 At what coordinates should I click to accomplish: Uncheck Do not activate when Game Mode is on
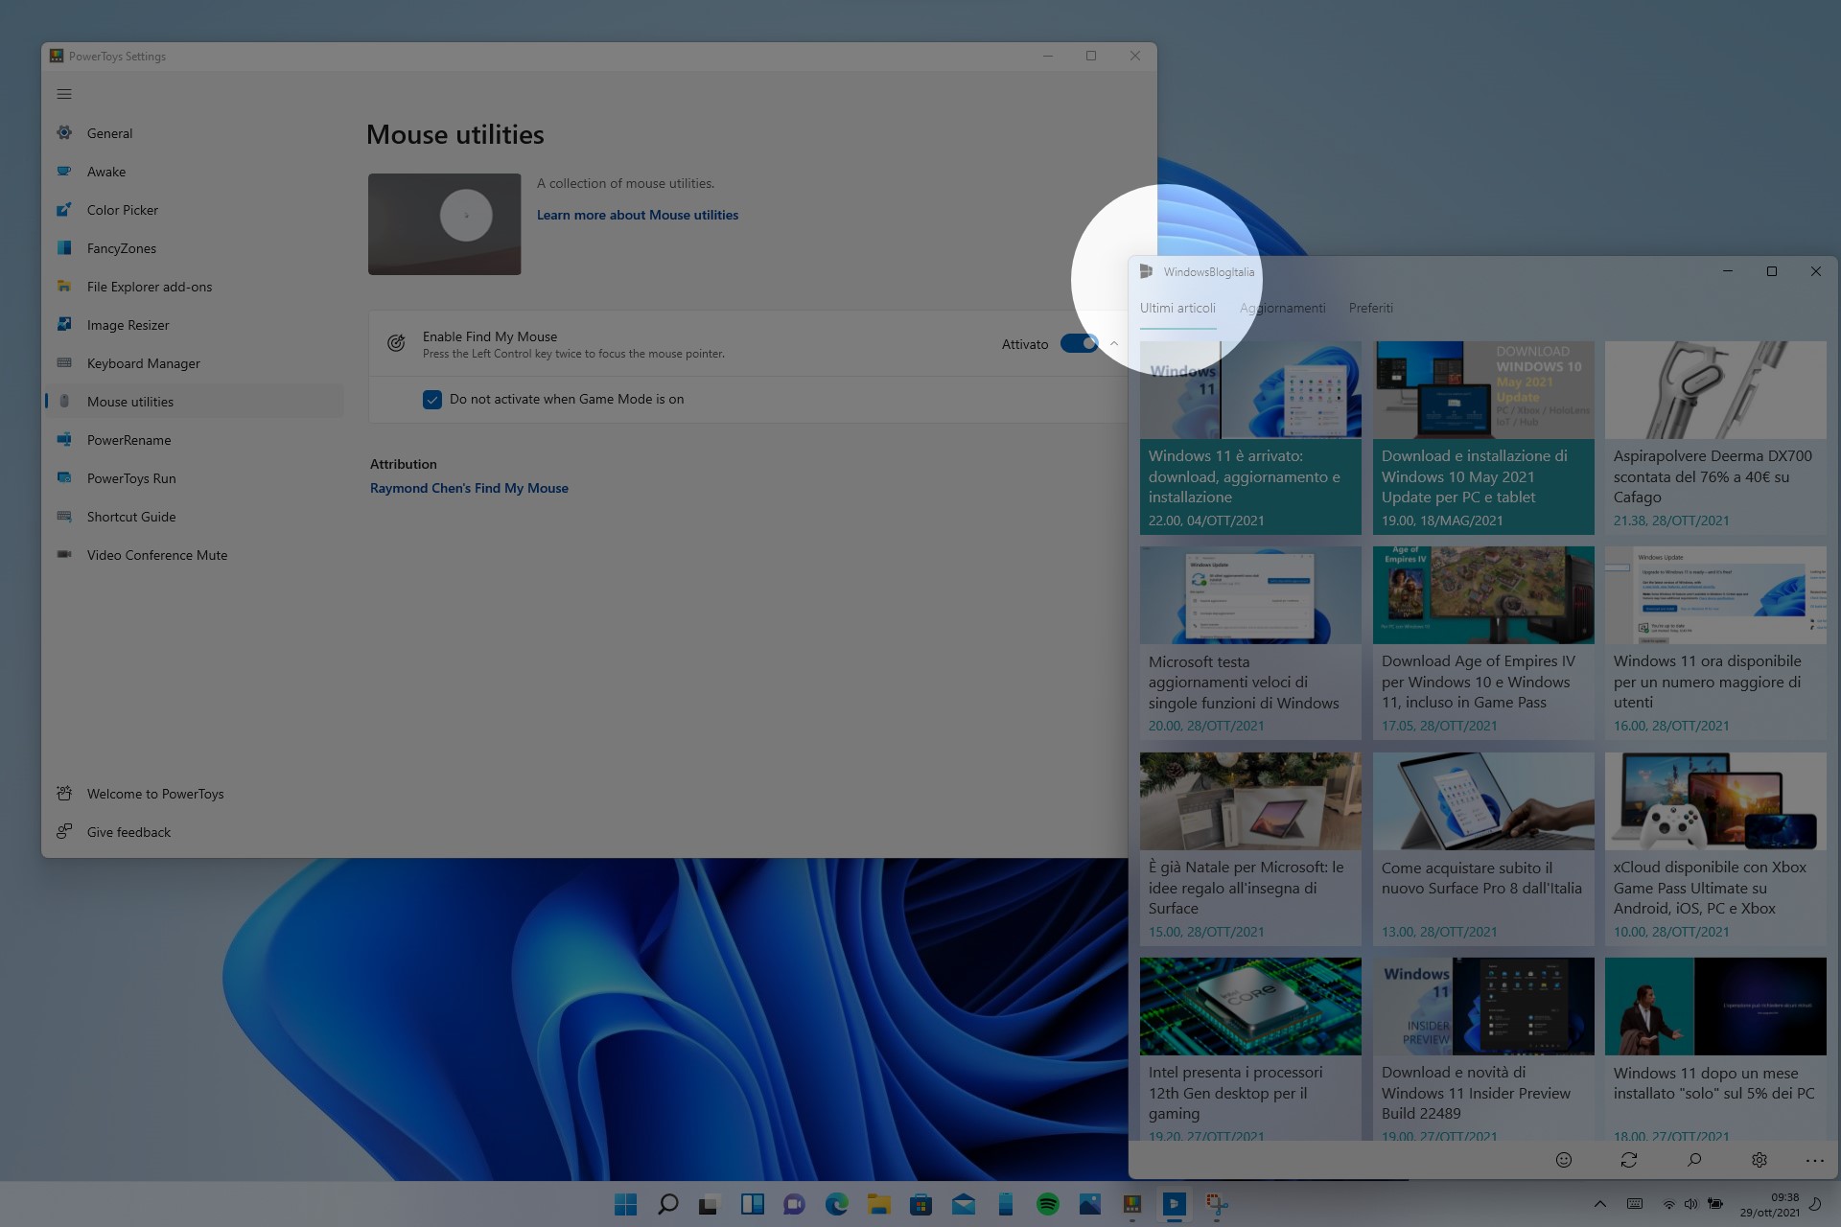tap(432, 400)
